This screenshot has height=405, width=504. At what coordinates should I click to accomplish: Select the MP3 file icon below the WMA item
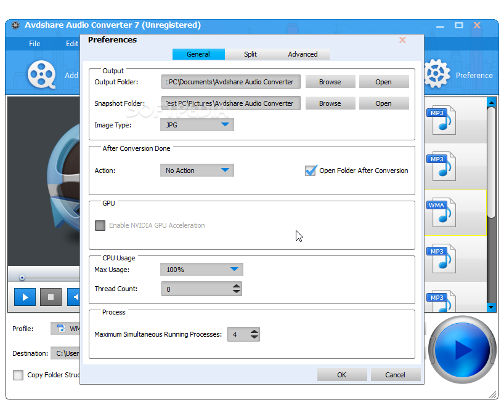click(x=441, y=259)
